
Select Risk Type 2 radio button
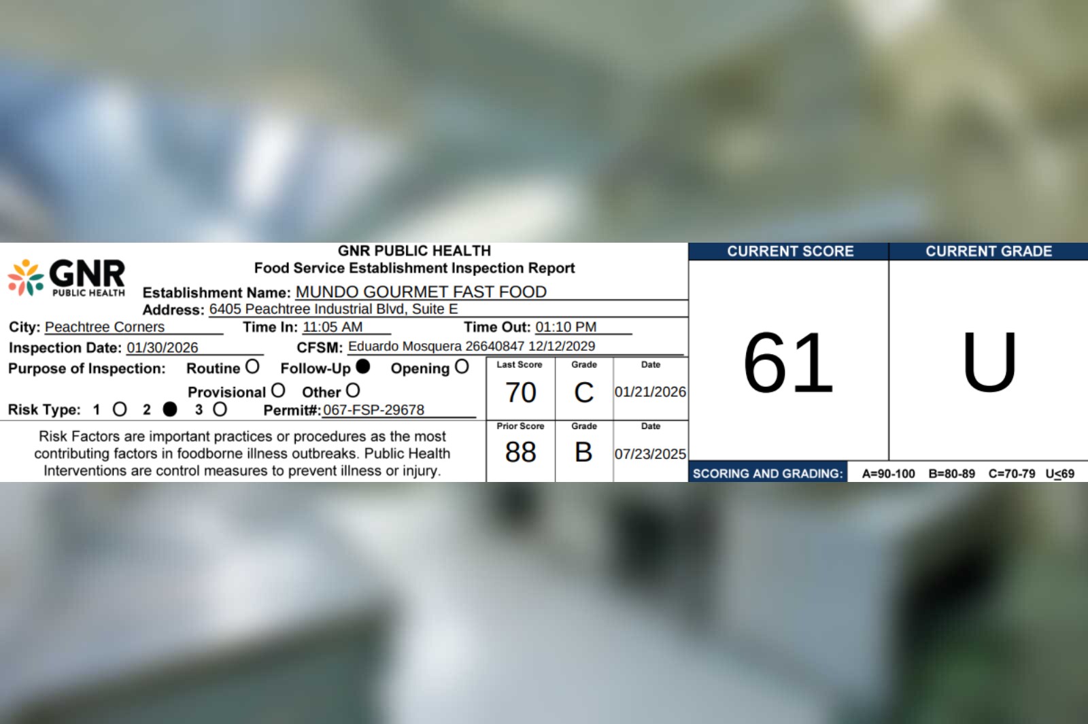pyautogui.click(x=170, y=409)
